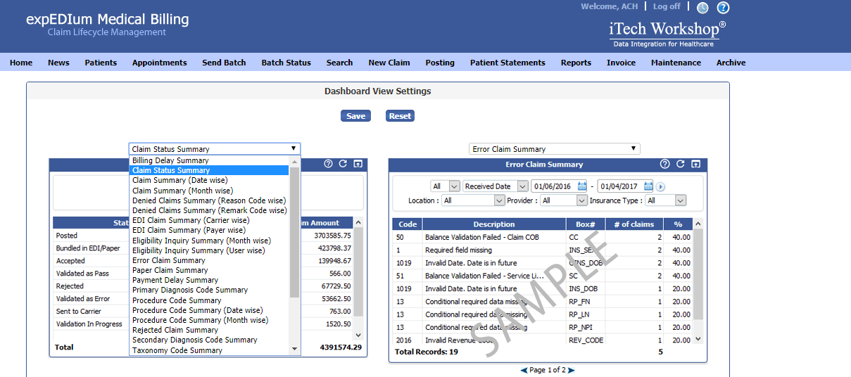Viewport: 851px width, 377px height.
Task: Pop out the Claim Status Summary panel
Action: click(358, 164)
